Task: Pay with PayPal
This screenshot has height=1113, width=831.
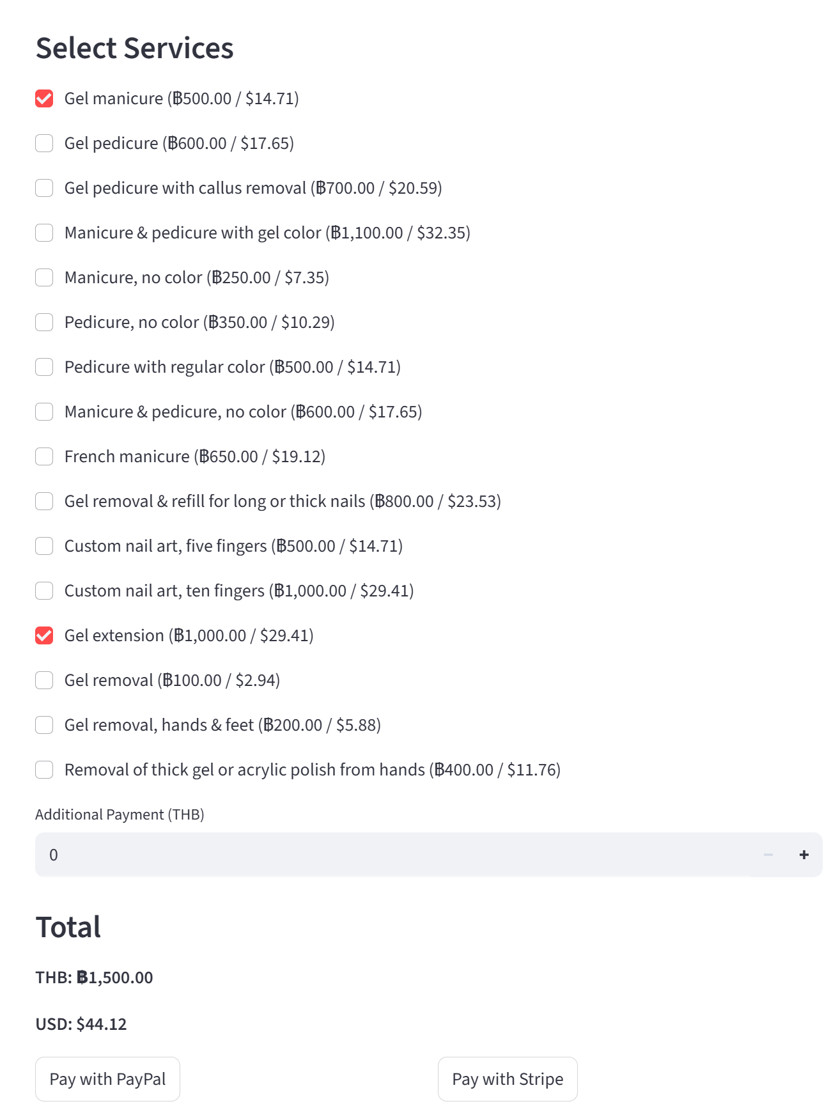Action: [107, 1079]
